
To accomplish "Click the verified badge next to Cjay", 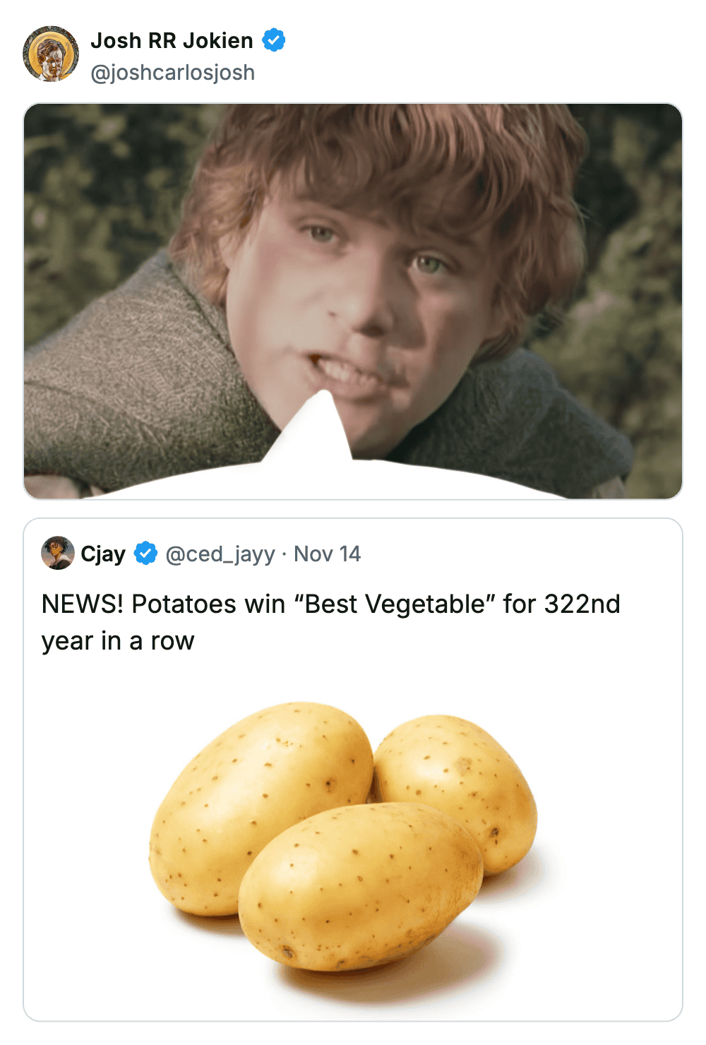I will point(146,554).
